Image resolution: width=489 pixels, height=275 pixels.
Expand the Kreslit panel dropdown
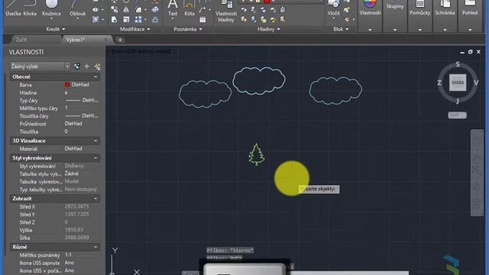pos(56,29)
